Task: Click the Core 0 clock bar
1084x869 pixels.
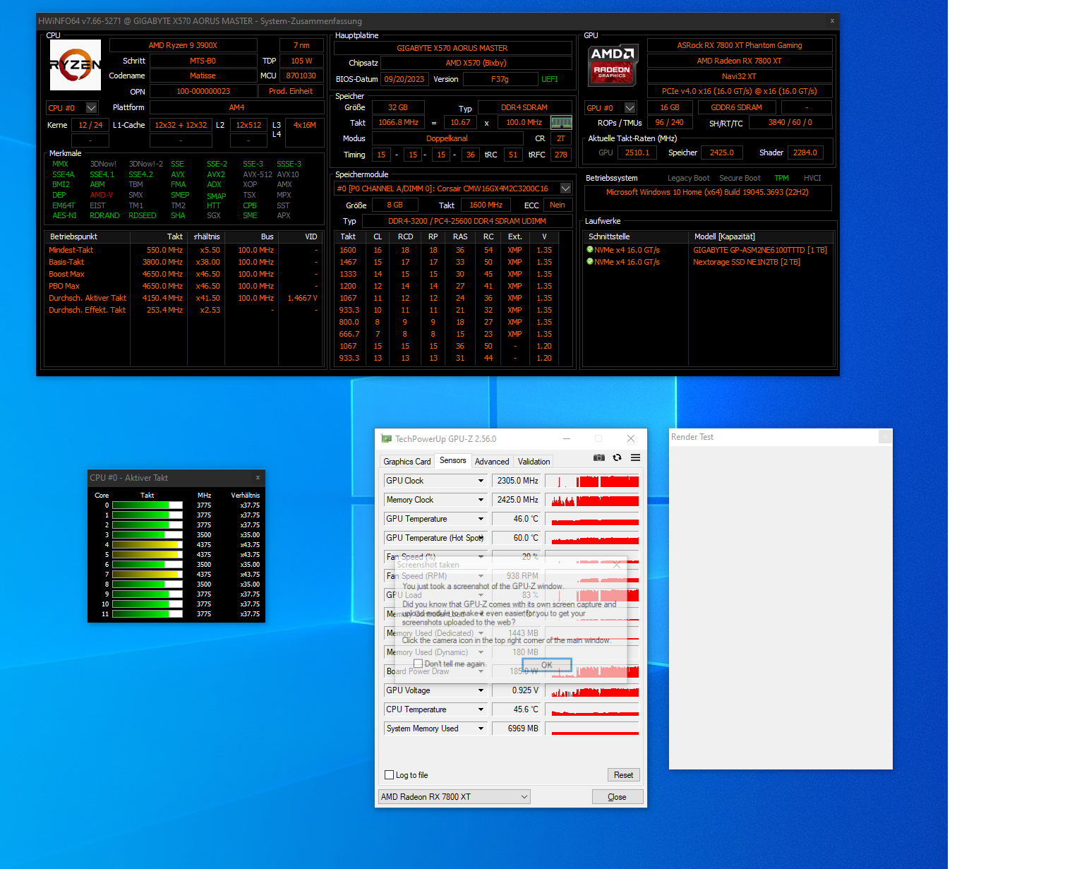Action: coord(147,505)
